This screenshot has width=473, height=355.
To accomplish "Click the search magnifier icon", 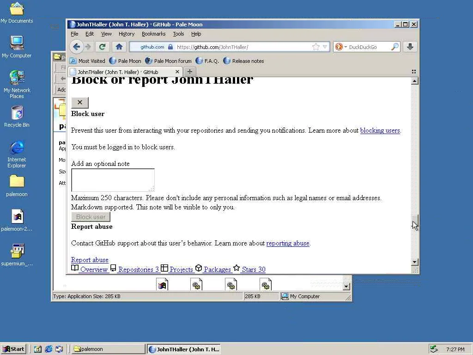I will coord(394,47).
